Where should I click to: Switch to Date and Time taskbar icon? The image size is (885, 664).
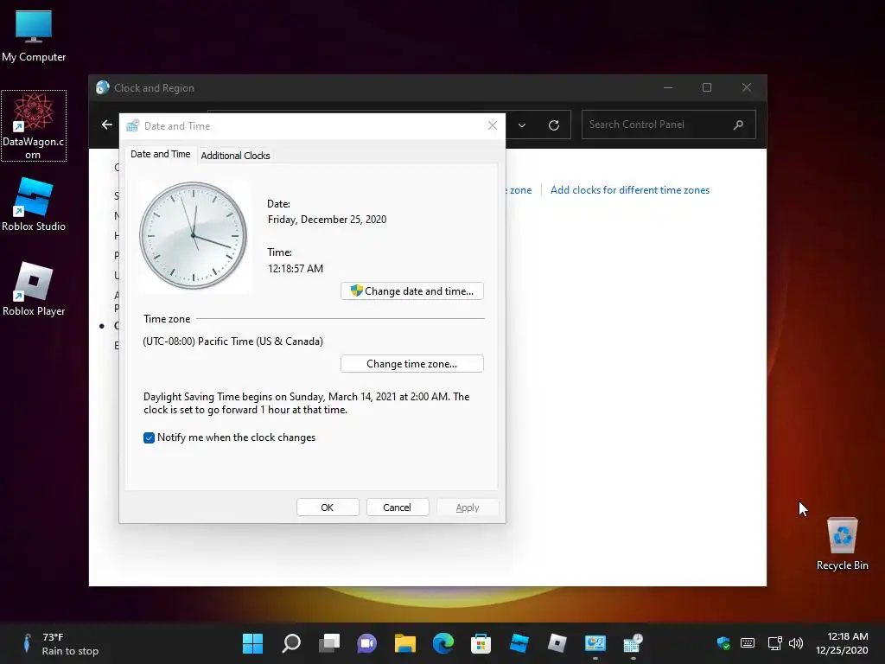tap(633, 643)
